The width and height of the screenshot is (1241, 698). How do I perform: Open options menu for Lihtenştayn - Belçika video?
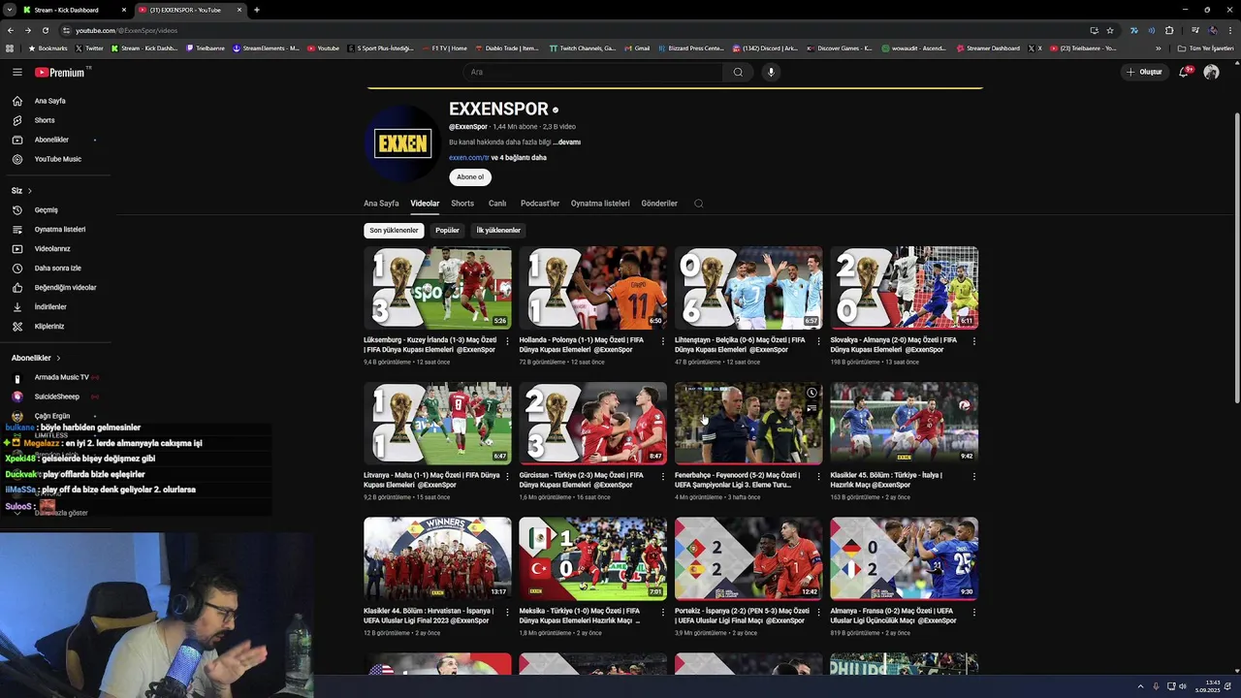[x=818, y=341]
